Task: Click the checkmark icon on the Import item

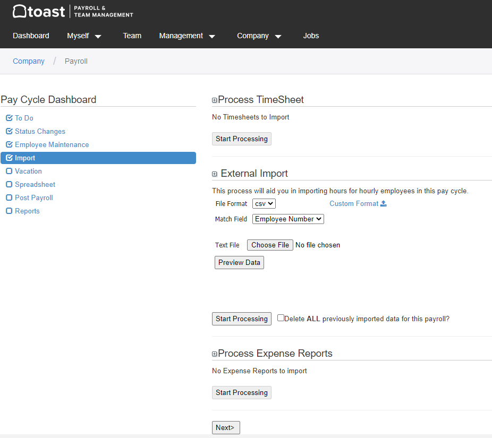Action: tap(9, 158)
